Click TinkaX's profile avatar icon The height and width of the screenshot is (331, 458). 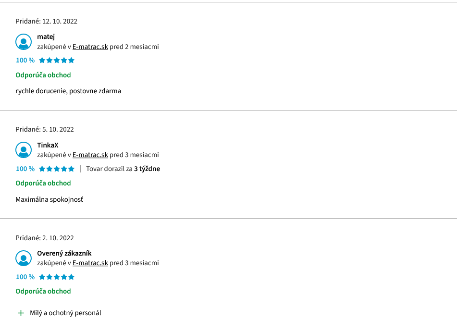(24, 150)
